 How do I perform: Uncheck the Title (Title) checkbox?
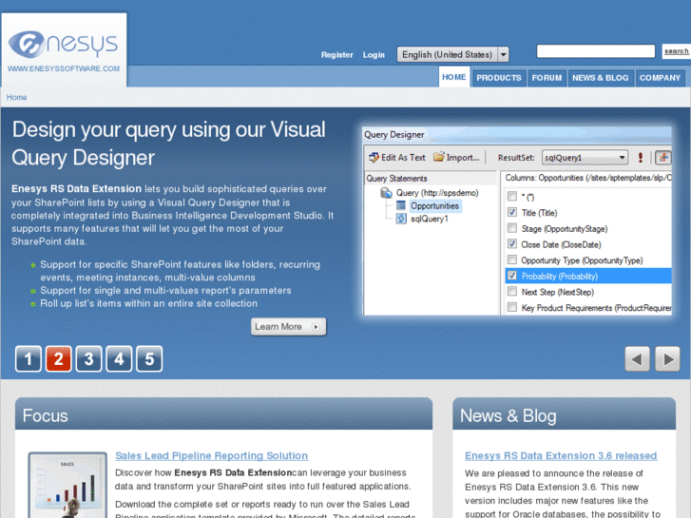511,212
